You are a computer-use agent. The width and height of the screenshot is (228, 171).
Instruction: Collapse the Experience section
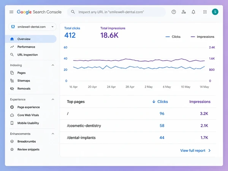pos(53,99)
